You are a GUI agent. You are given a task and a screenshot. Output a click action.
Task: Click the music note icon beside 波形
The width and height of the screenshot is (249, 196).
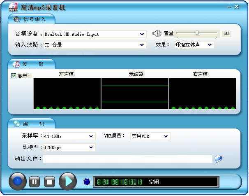point(16,64)
